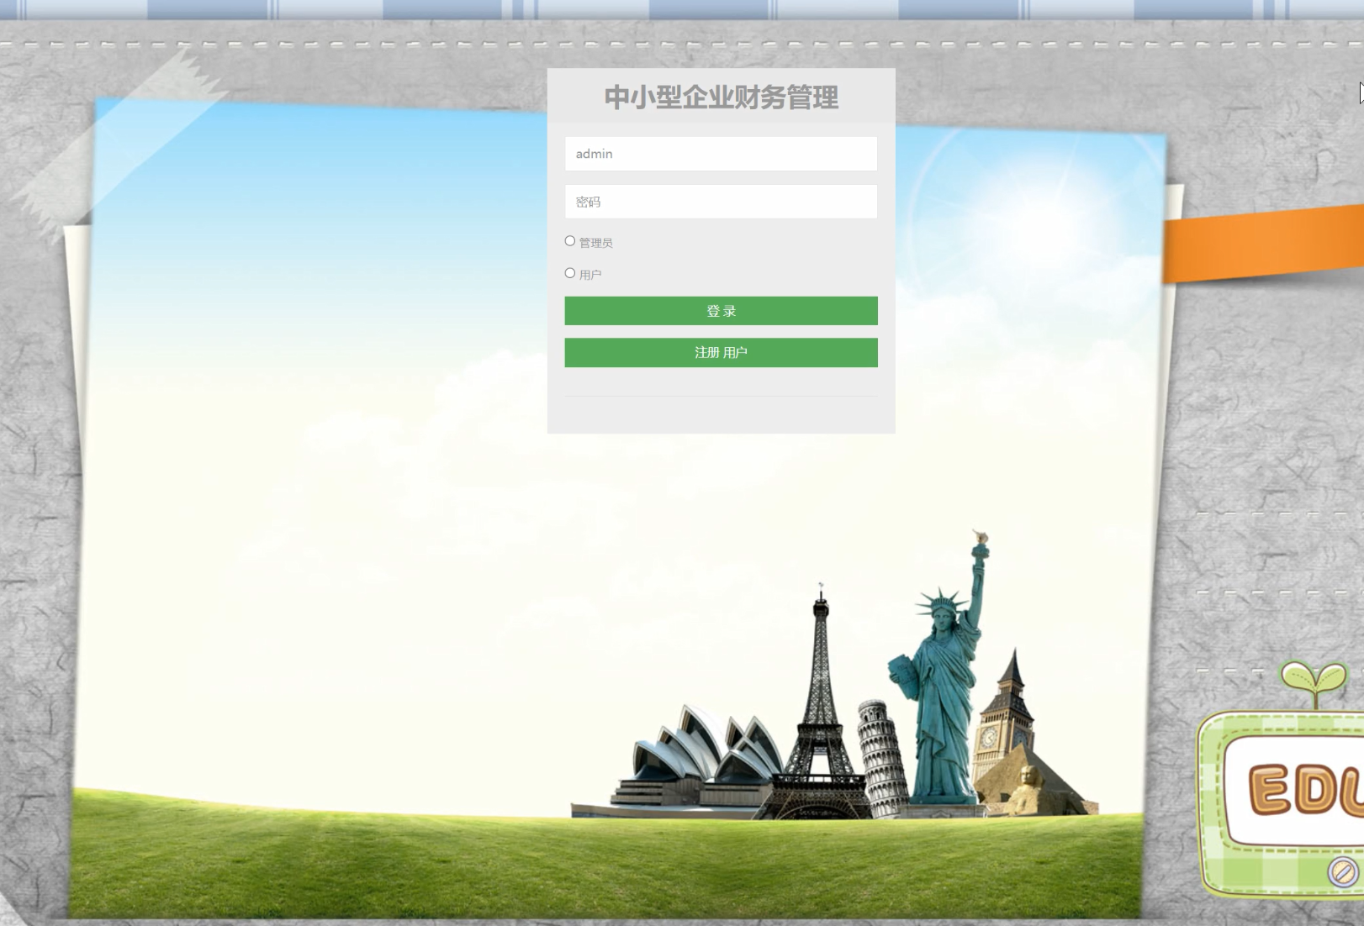Open the 注册用户 registration button
The image size is (1364, 926).
pyautogui.click(x=721, y=353)
